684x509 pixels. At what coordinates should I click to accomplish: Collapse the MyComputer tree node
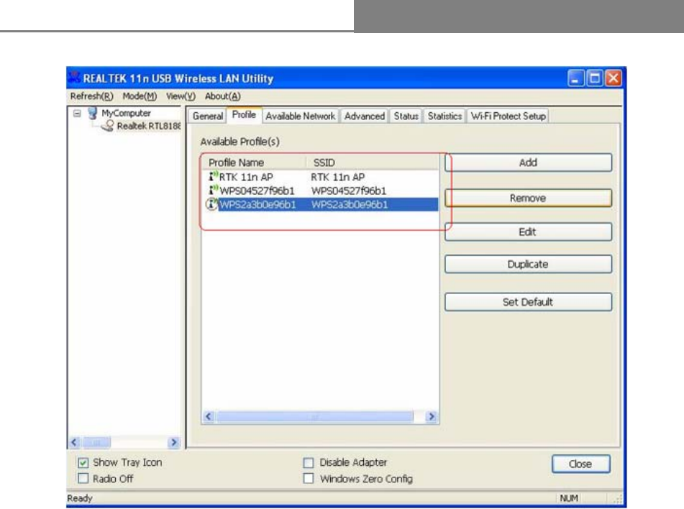click(77, 114)
